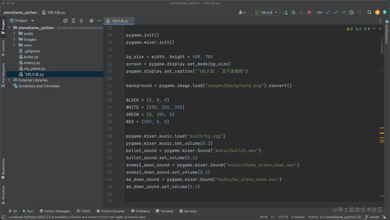
Task: Open the Python Packages tab
Action: (55, 211)
